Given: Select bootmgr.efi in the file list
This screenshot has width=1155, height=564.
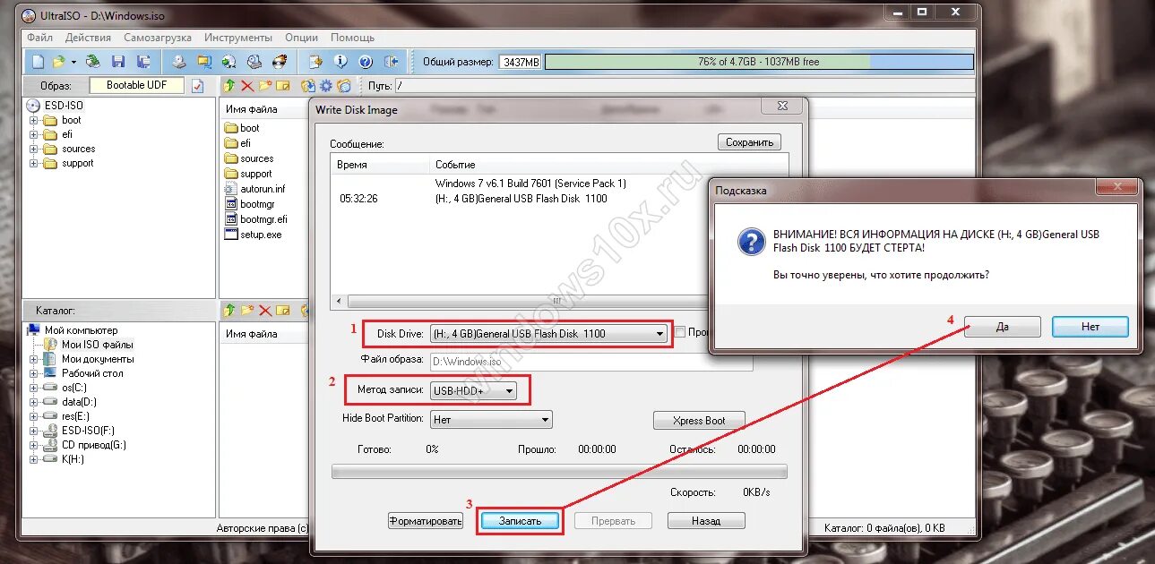Looking at the screenshot, I should pos(263,219).
